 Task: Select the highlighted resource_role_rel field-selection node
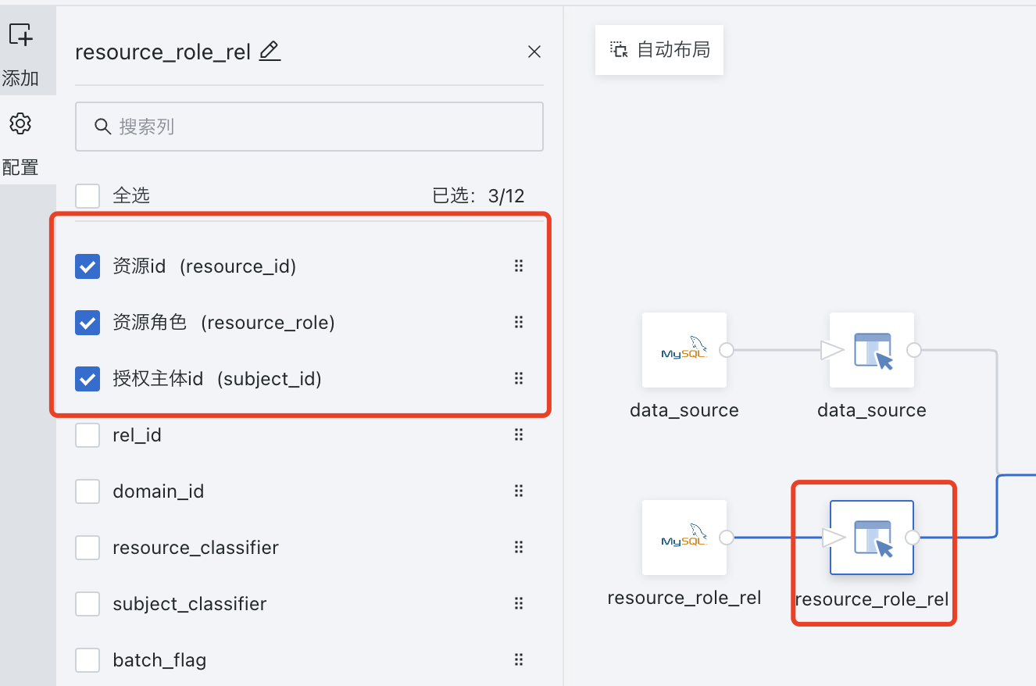871,538
